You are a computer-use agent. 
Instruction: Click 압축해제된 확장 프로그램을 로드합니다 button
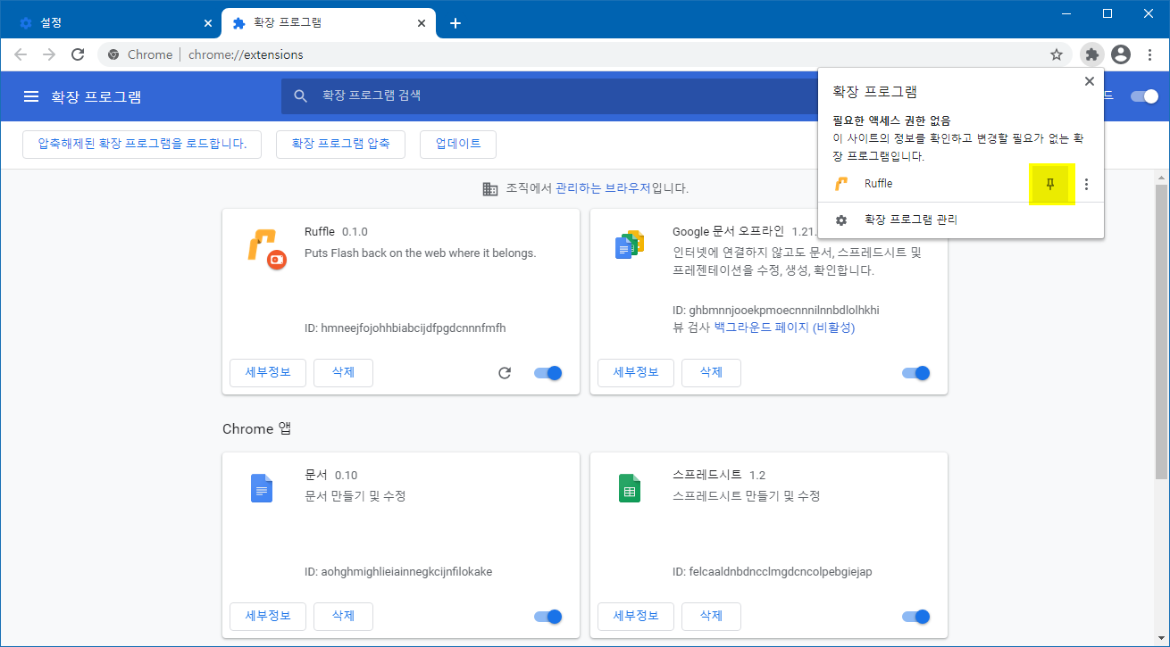click(142, 144)
